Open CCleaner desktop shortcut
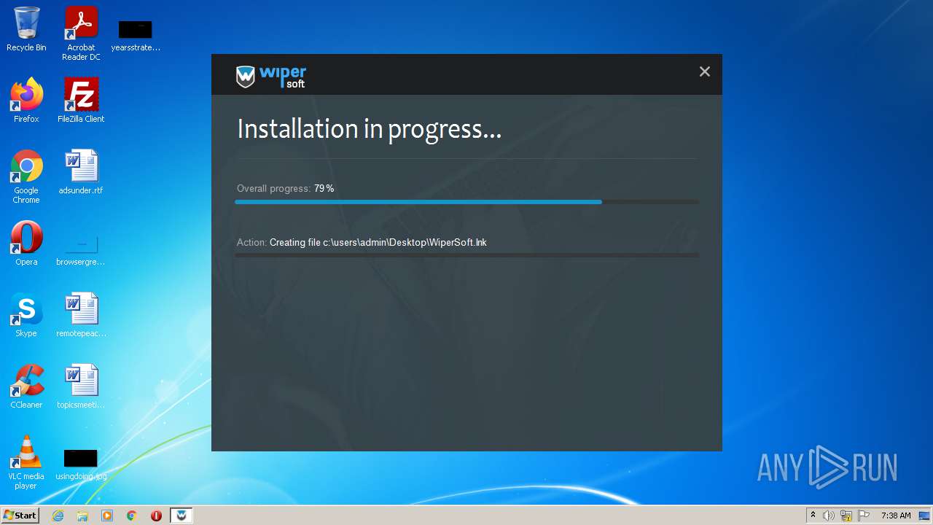The height and width of the screenshot is (525, 933). click(x=26, y=386)
